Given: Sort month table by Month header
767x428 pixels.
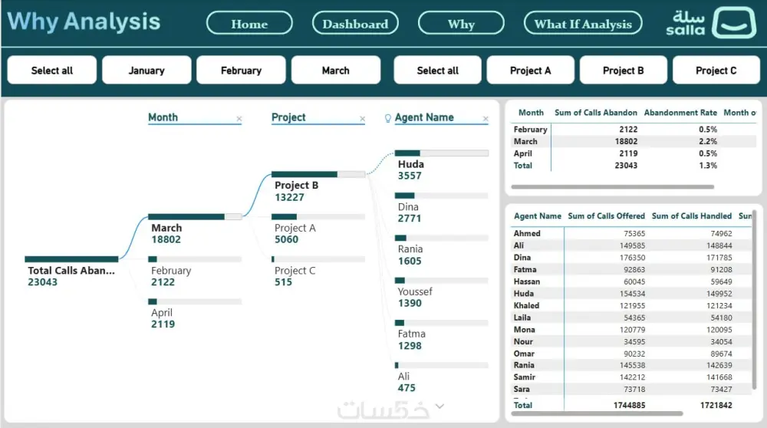Looking at the screenshot, I should (531, 113).
